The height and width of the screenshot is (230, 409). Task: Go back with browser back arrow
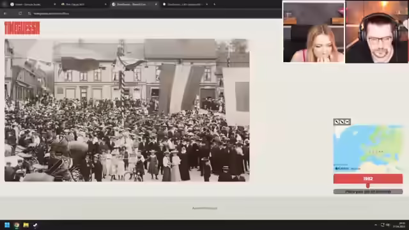5,13
